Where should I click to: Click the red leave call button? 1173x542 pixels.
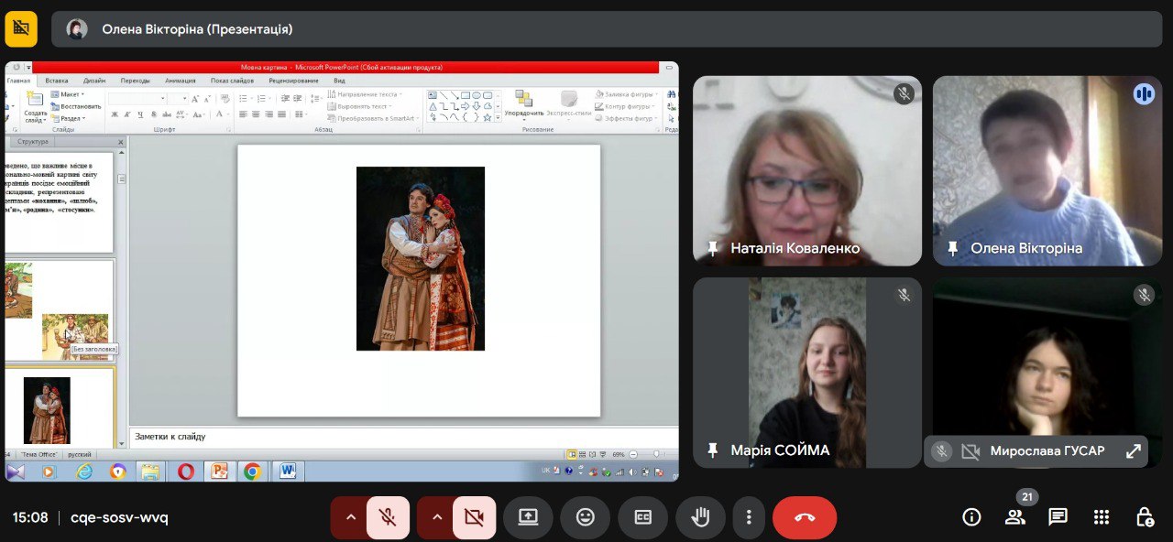pyautogui.click(x=804, y=517)
